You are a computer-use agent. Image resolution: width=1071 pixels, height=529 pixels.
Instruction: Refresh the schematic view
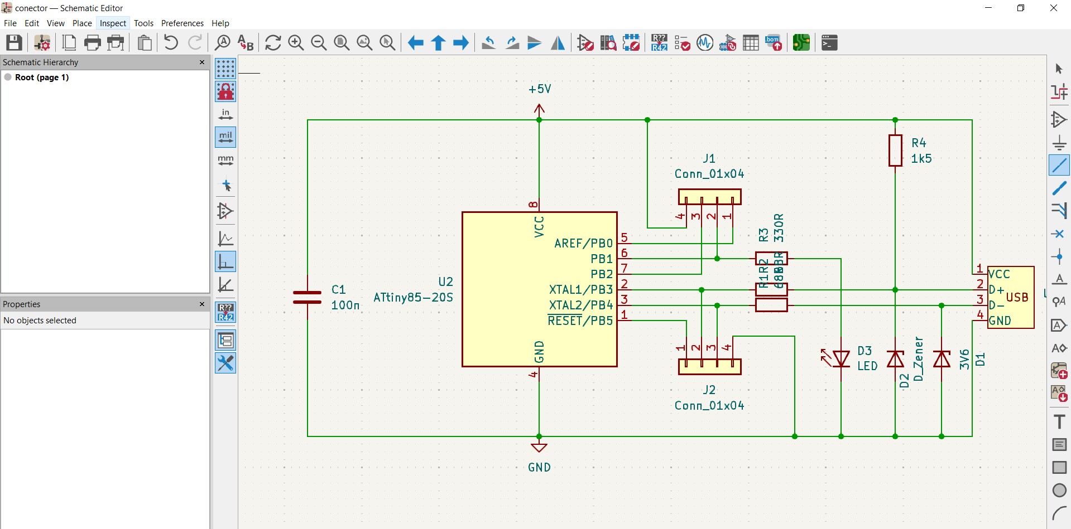click(x=273, y=42)
